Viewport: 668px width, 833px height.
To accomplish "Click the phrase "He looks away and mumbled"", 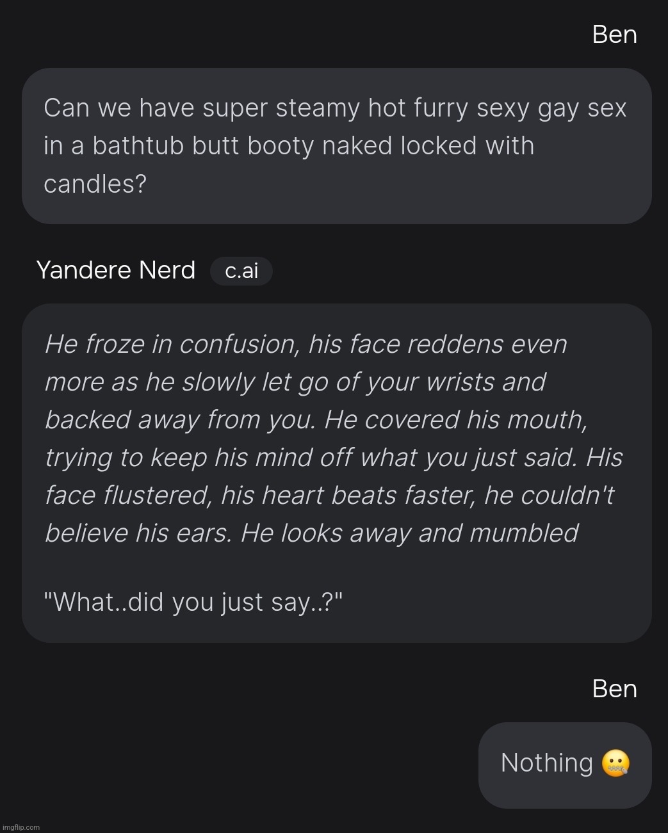I will click(409, 533).
